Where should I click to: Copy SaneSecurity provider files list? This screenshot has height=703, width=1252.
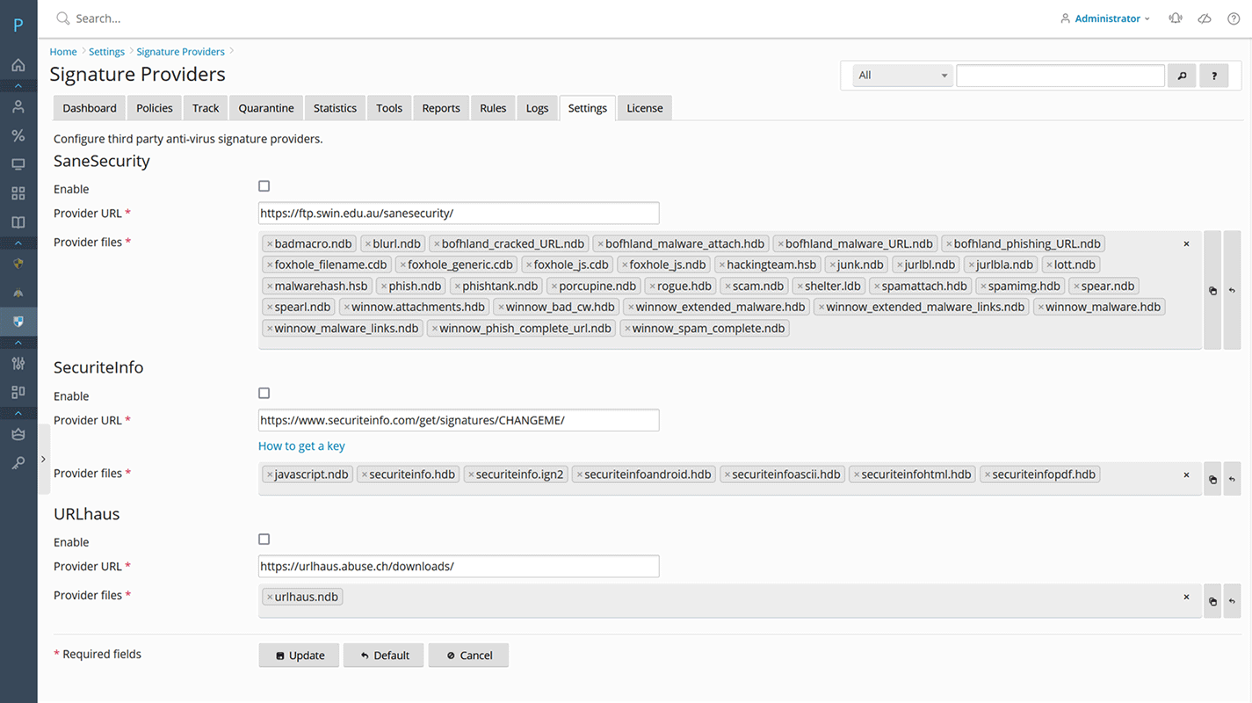tap(1212, 290)
